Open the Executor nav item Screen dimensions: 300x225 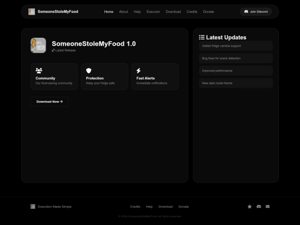(153, 12)
